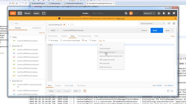Click Clear all in history
Screen dimensions: 186x104
click(x=42, y=33)
